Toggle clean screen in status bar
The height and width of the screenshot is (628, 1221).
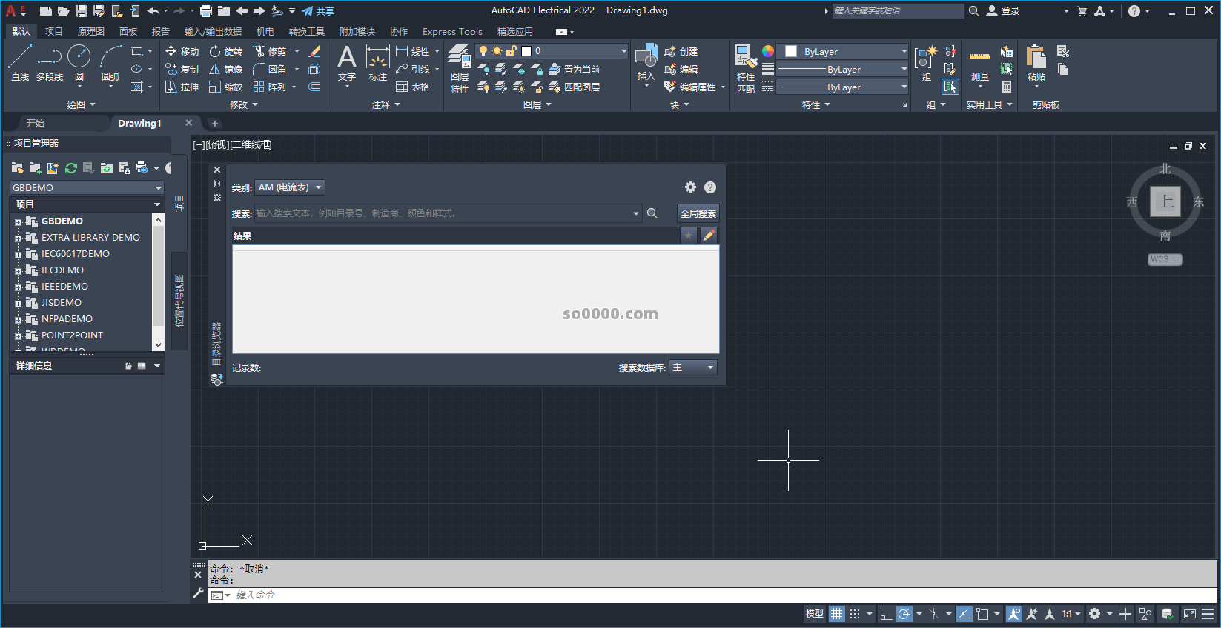tap(1190, 614)
